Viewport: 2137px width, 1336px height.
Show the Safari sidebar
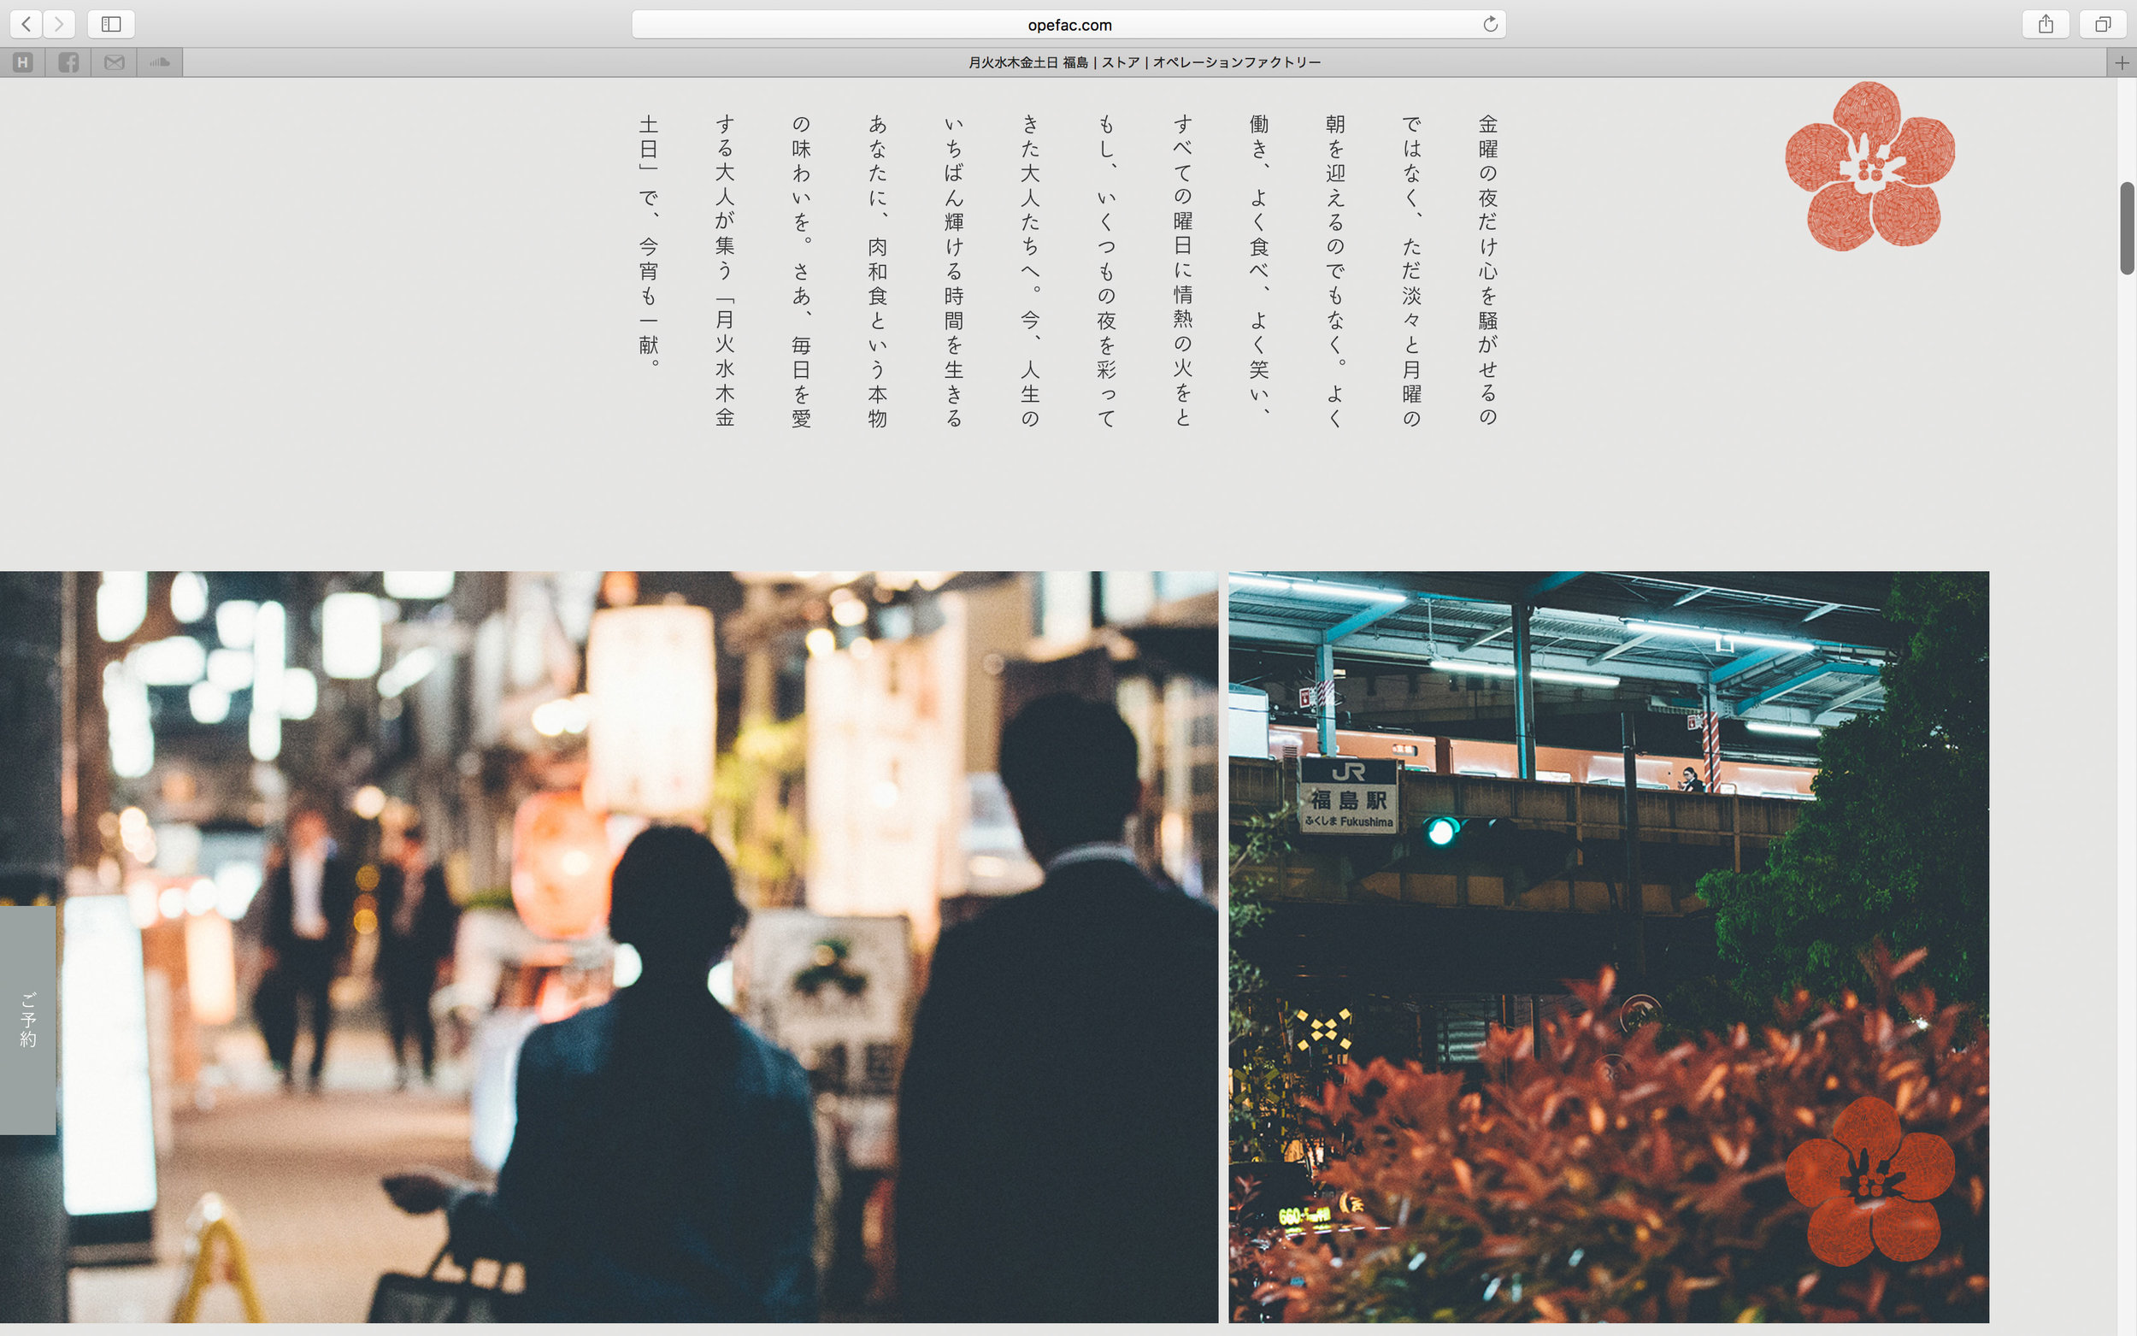pyautogui.click(x=111, y=24)
